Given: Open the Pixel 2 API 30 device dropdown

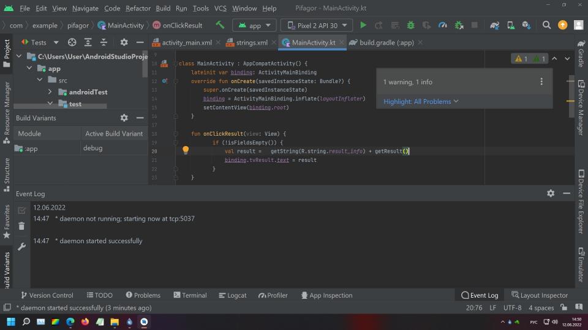Looking at the screenshot, I should tap(316, 25).
